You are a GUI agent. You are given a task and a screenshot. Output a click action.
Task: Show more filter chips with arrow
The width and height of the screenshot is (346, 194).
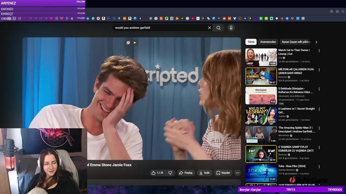[x=316, y=42]
